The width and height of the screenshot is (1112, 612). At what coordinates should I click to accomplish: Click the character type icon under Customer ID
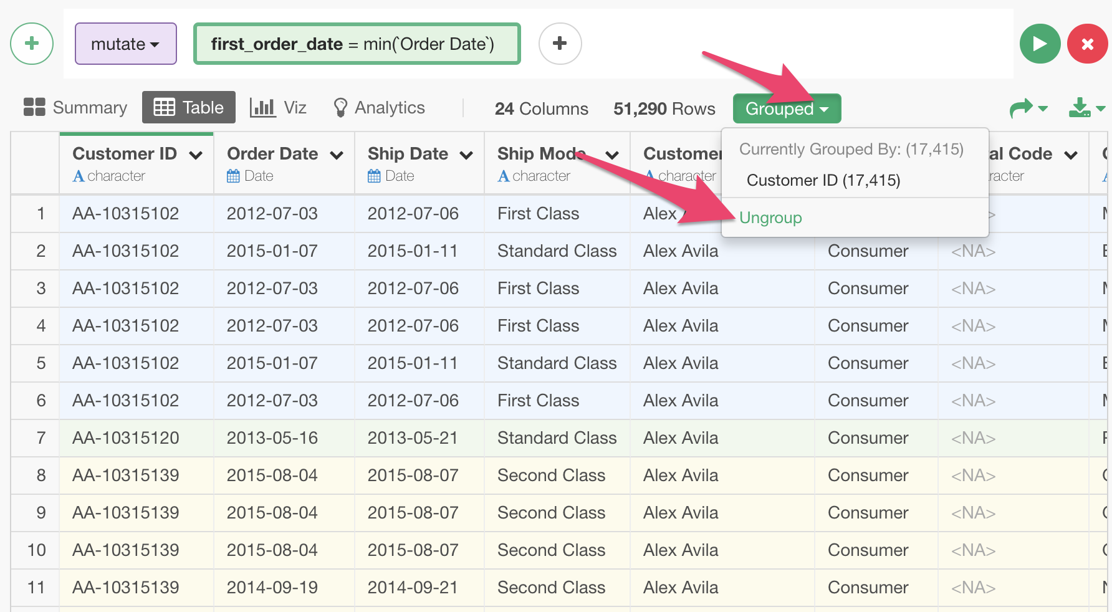[x=79, y=176]
